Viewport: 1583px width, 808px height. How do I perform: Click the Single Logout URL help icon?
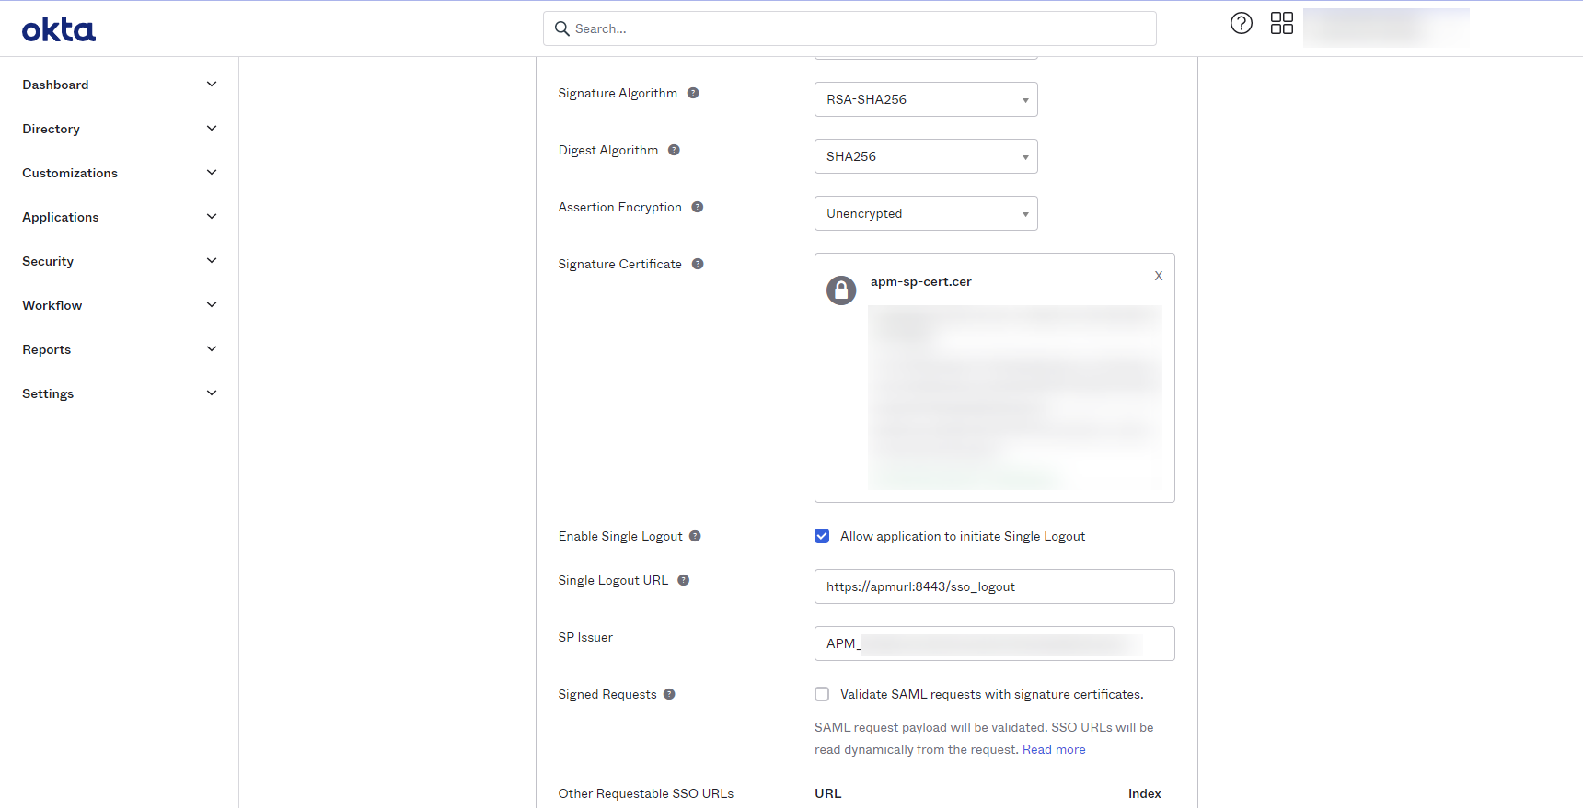point(684,580)
